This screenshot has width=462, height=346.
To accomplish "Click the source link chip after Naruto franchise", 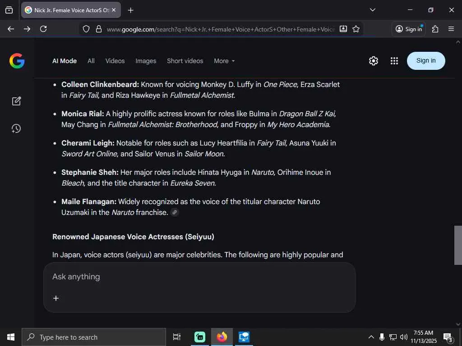I will (175, 212).
